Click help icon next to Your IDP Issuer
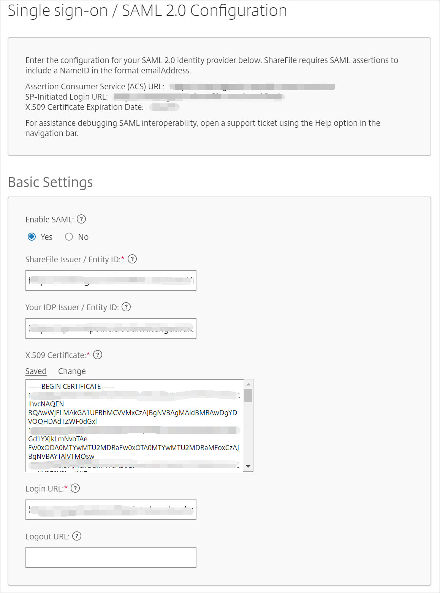Viewport: 440px width, 593px height. tap(126, 307)
